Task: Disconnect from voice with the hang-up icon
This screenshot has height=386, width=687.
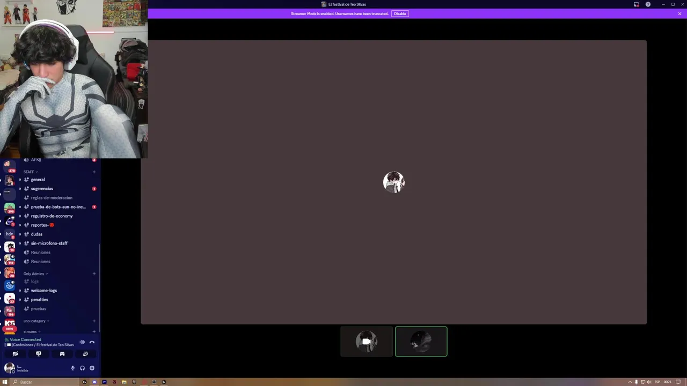Action: tap(92, 342)
